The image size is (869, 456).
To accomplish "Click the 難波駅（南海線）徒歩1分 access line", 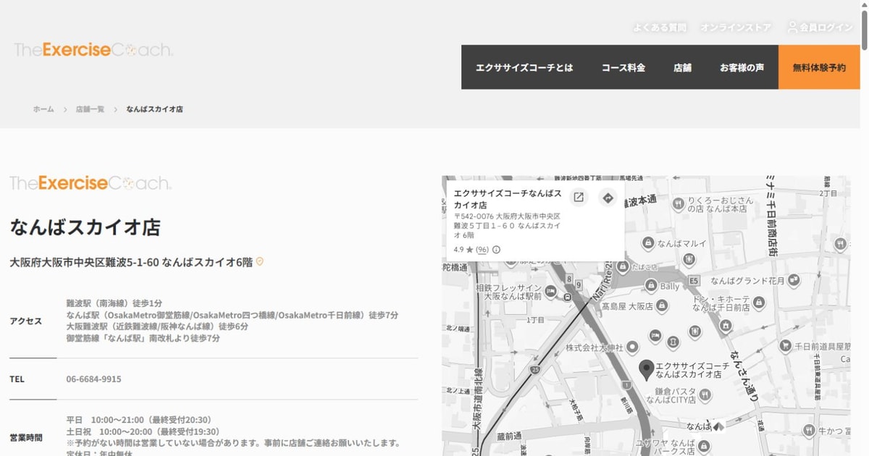I will click(114, 303).
